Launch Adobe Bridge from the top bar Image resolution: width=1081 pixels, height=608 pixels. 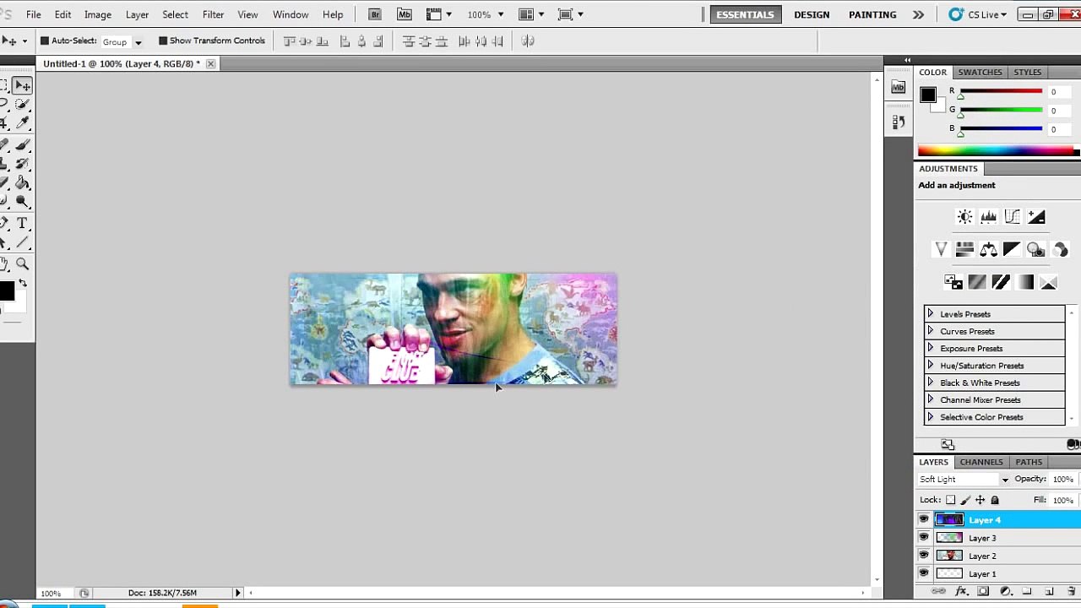click(375, 14)
